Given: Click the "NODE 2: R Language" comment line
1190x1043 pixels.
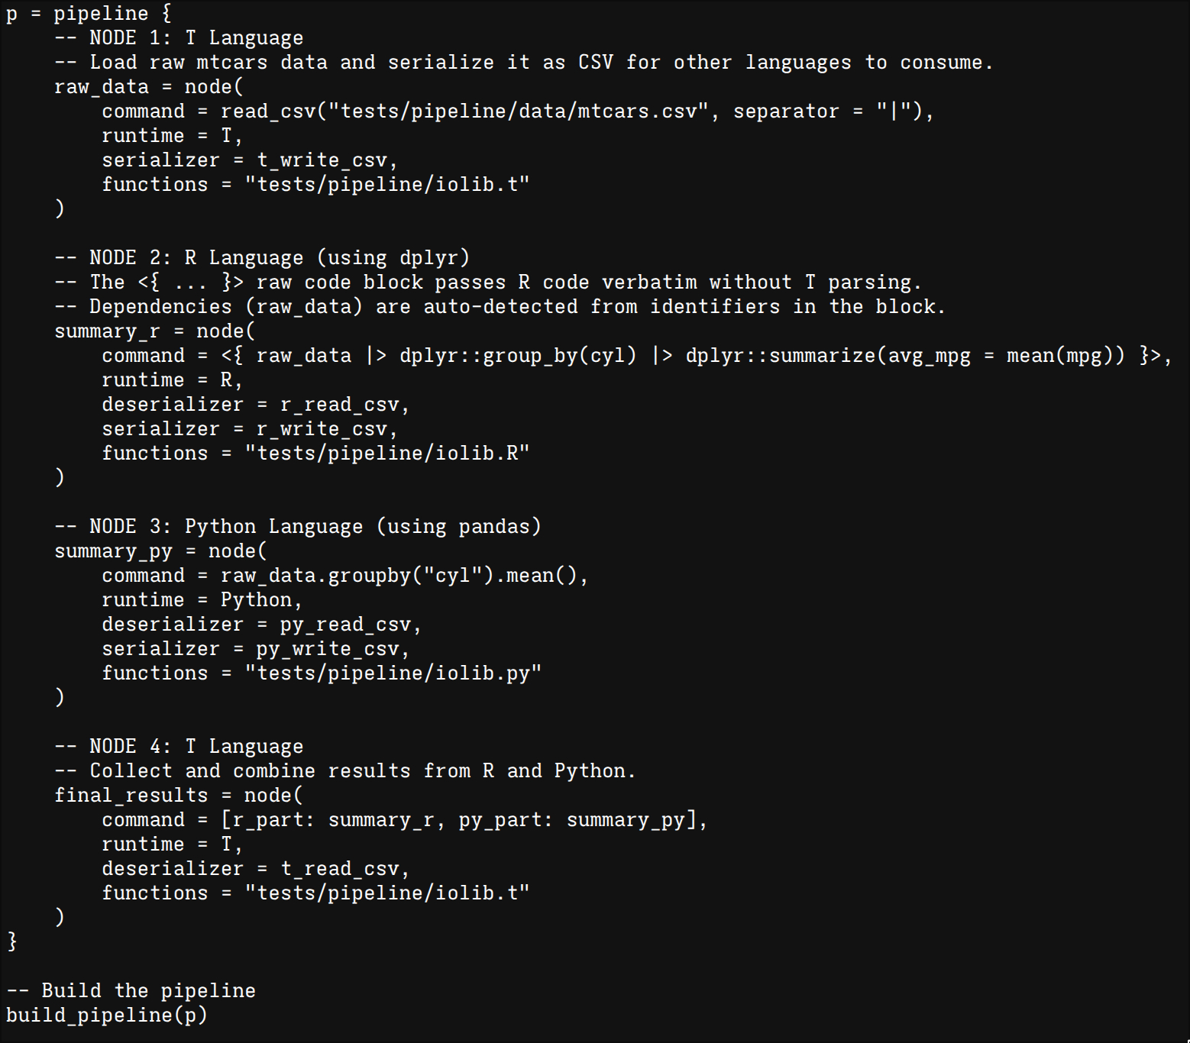Looking at the screenshot, I should tap(262, 258).
